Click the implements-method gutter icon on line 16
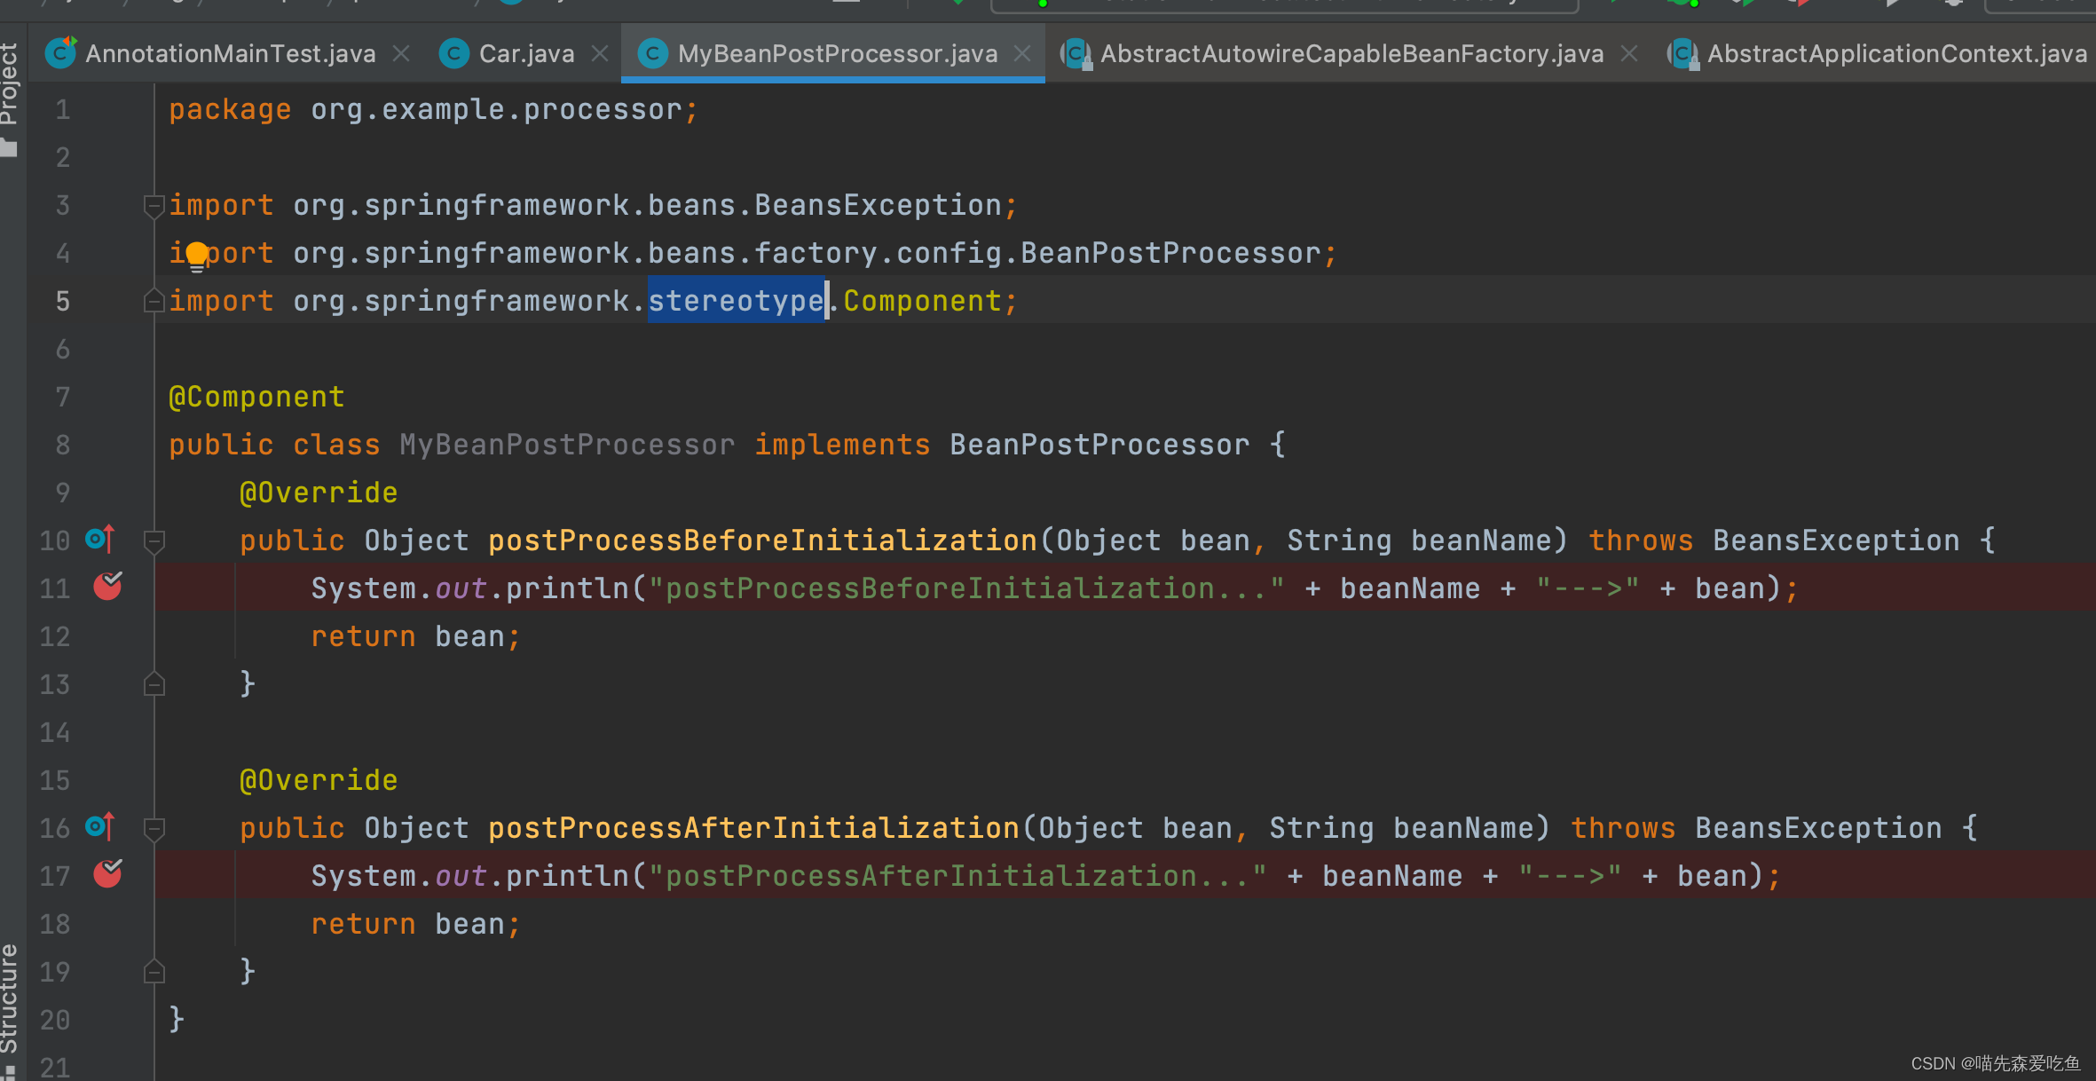Viewport: 2096px width, 1081px height. point(100,826)
